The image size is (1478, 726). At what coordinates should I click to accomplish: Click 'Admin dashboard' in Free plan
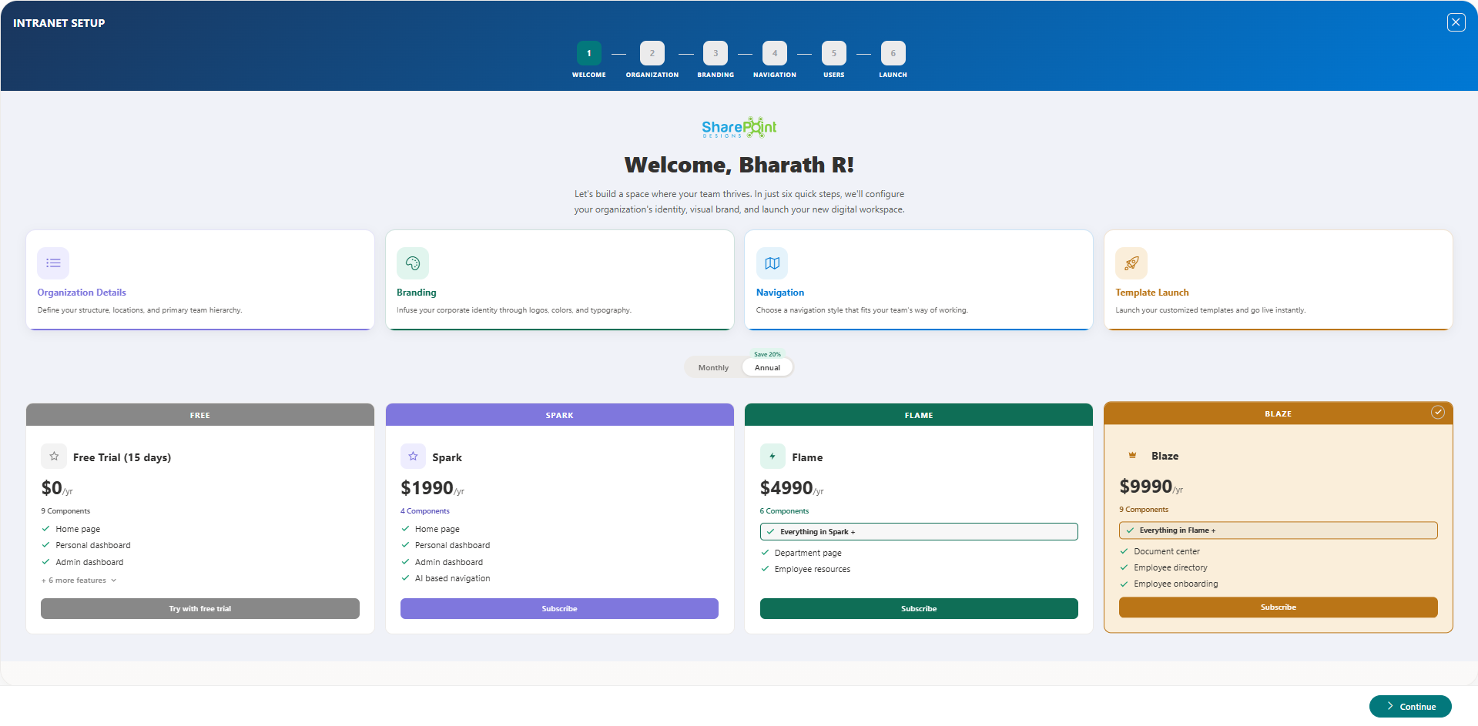[89, 562]
